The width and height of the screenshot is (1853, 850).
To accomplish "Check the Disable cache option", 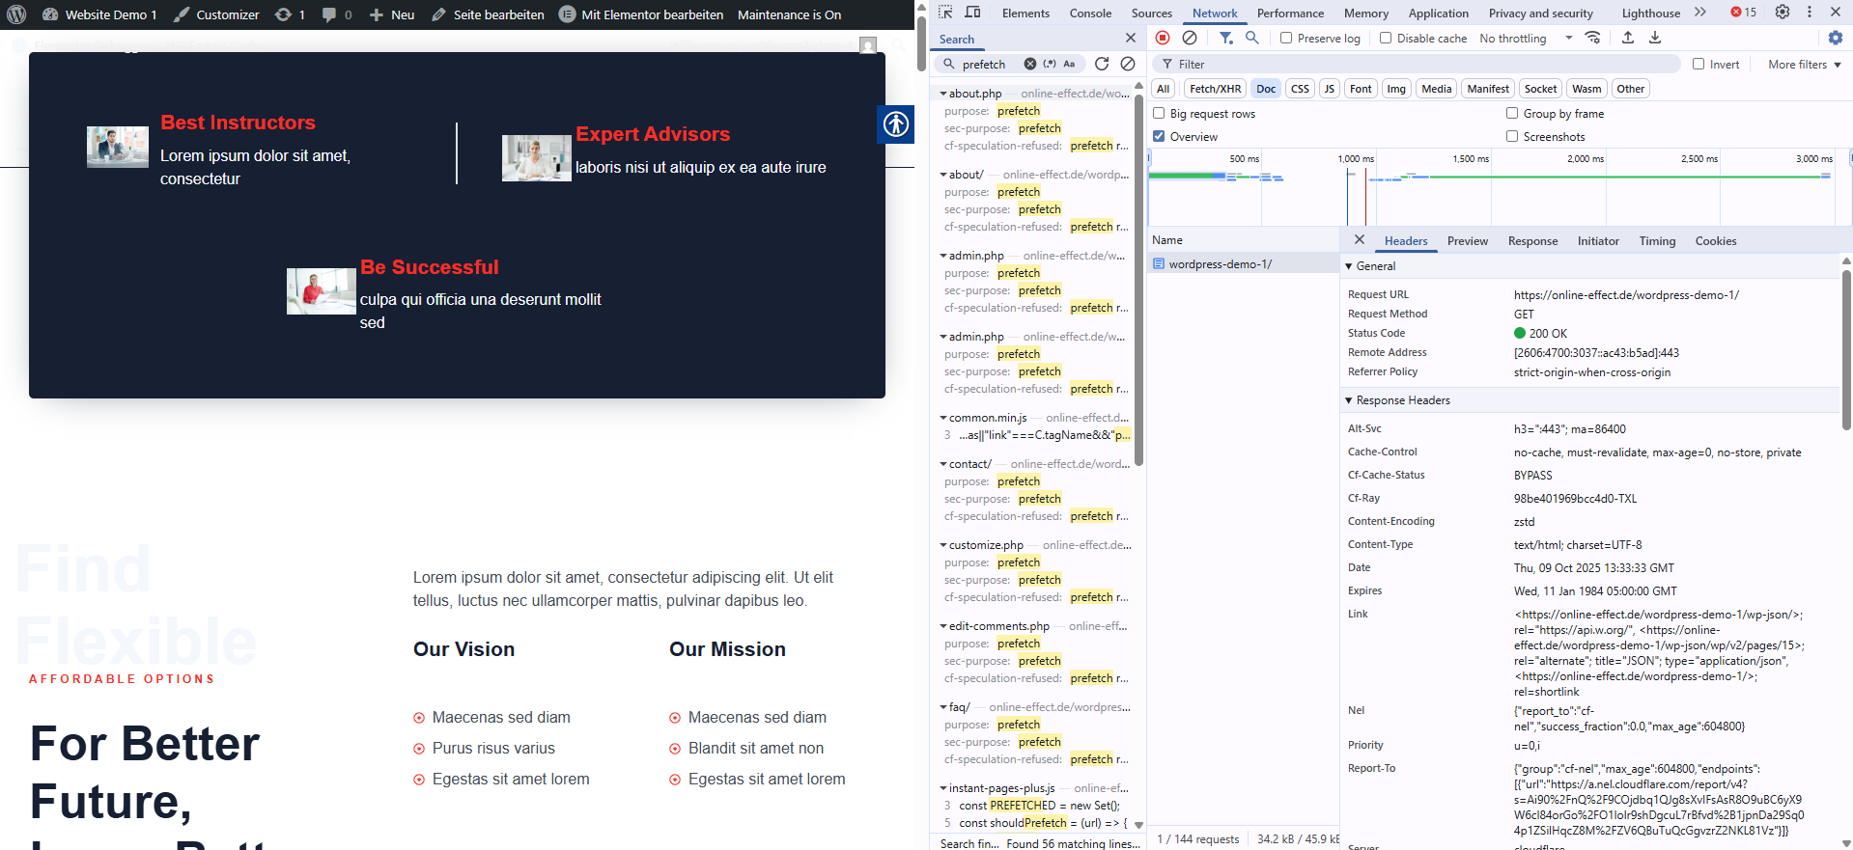I will click(1386, 39).
